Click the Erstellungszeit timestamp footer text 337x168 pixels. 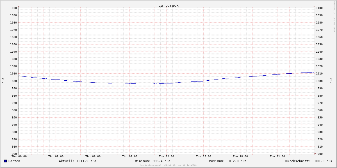tap(168, 165)
